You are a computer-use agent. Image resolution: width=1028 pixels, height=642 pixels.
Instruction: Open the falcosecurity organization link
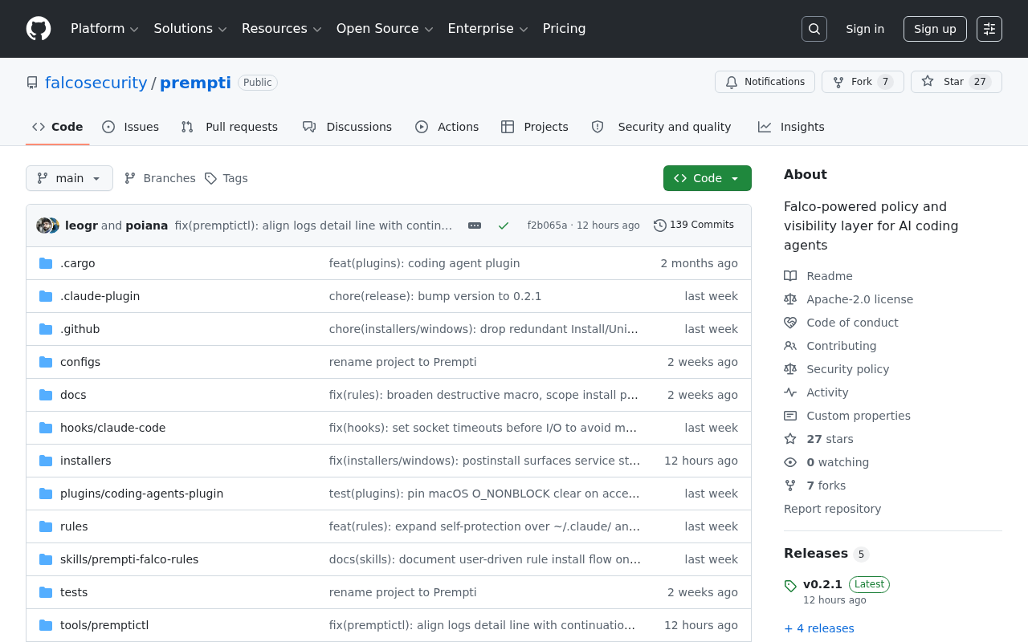click(96, 83)
